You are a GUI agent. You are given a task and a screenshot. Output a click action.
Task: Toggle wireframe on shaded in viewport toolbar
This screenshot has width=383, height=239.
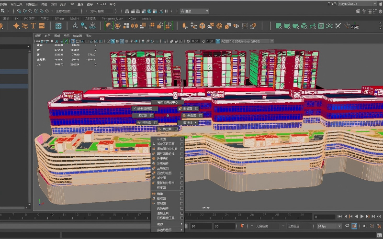tap(122, 41)
